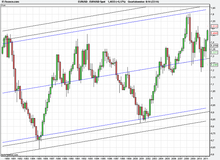Viewport: 220px width, 160px height.
Task: Select the 1985 year label
Action: tap(39, 159)
